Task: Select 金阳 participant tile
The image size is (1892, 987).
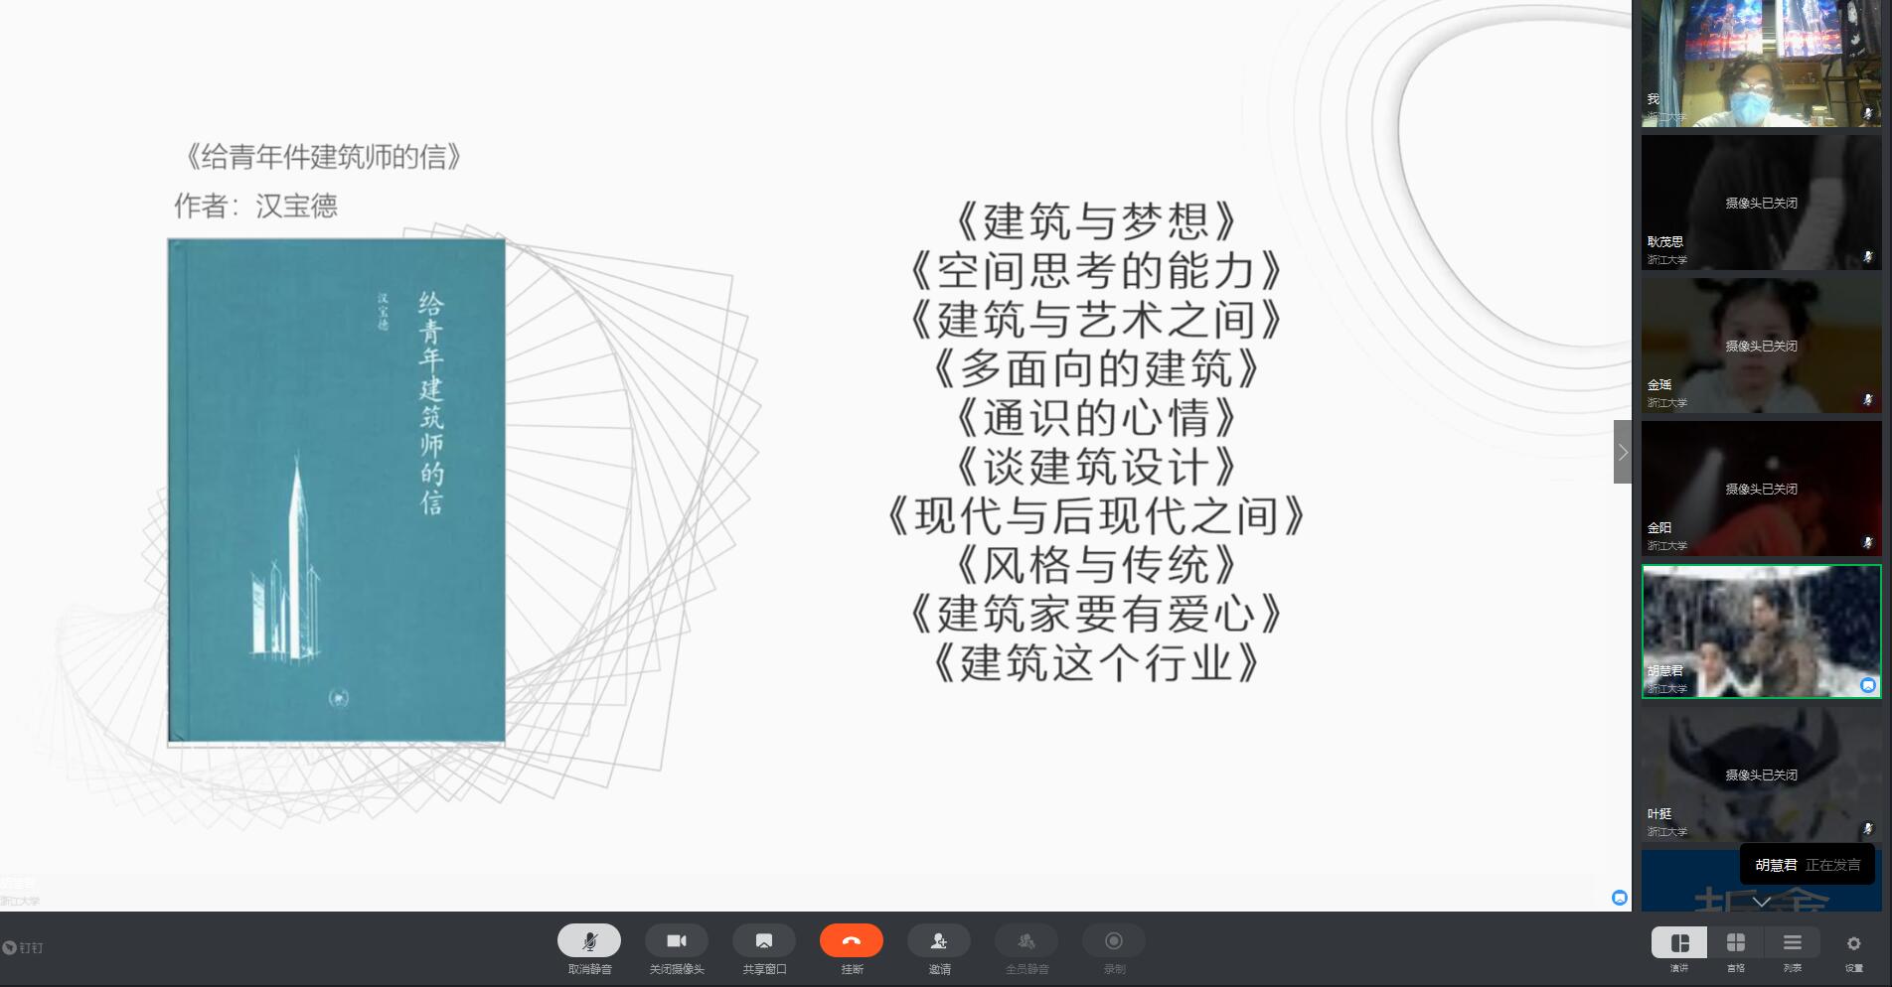Action: pos(1762,489)
